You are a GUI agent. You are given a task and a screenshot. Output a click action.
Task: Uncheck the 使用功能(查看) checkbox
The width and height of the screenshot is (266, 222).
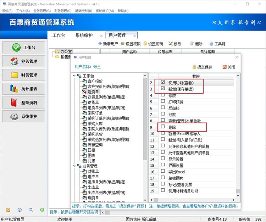click(x=163, y=82)
